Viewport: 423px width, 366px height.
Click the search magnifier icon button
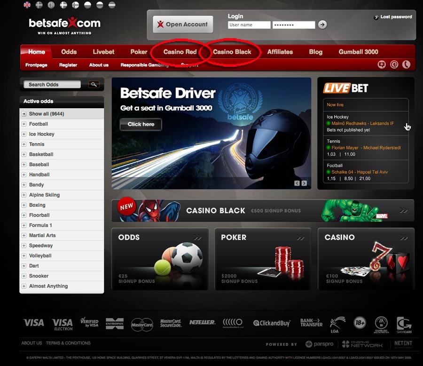[94, 85]
